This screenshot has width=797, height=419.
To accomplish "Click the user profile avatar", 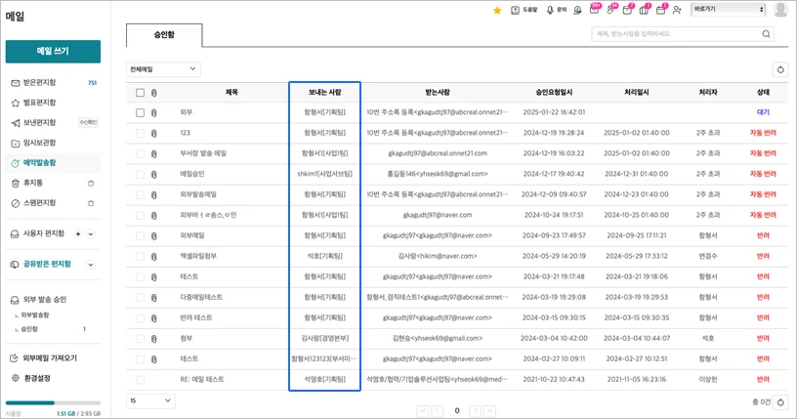I will [x=780, y=10].
